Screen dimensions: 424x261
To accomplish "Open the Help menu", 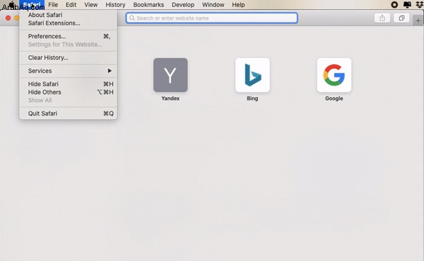I will coord(238,5).
